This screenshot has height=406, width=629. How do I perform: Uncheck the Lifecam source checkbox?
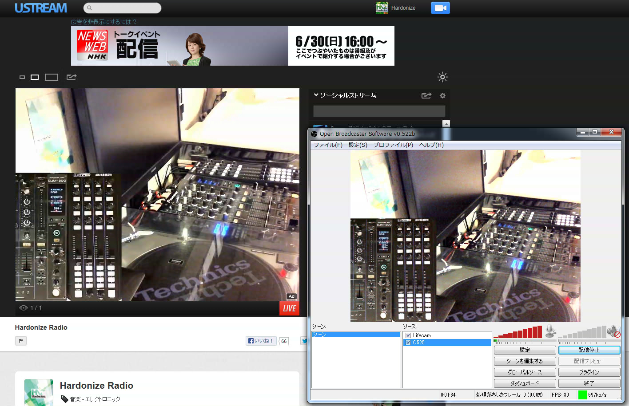tap(408, 335)
